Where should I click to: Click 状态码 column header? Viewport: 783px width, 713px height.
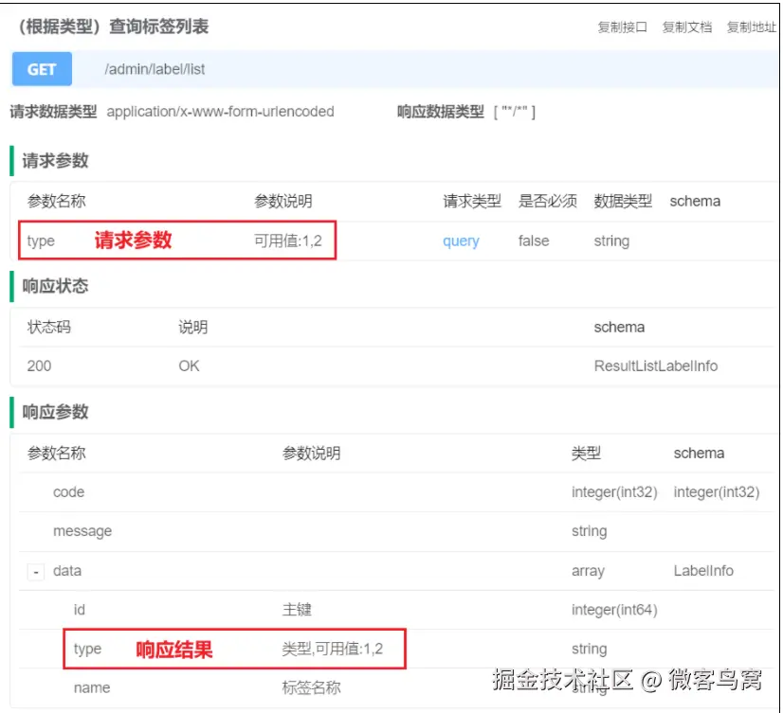49,328
